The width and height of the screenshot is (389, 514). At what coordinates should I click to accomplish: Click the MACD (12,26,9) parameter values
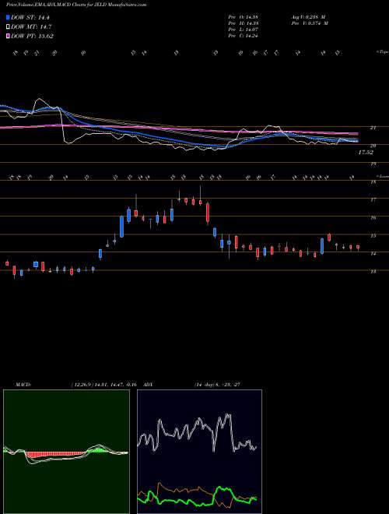[x=103, y=385]
